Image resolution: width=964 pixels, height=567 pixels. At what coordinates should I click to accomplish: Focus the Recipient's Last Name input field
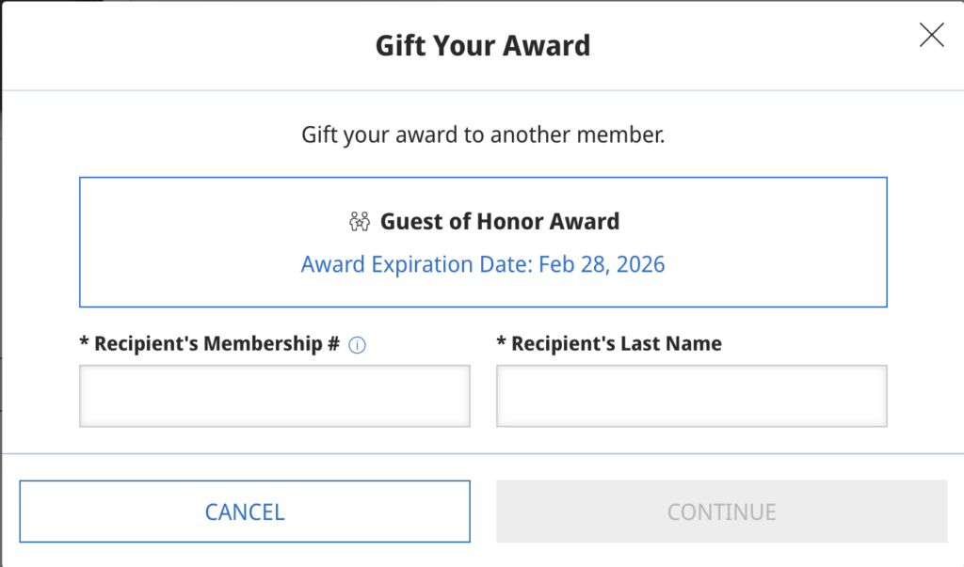(691, 396)
